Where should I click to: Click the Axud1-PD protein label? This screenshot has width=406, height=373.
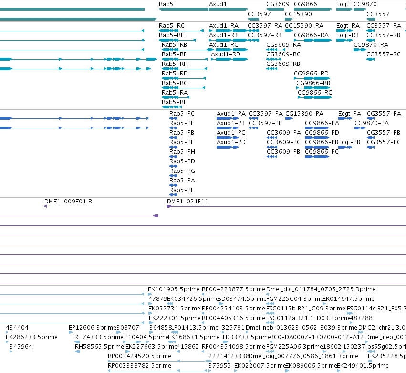click(231, 142)
